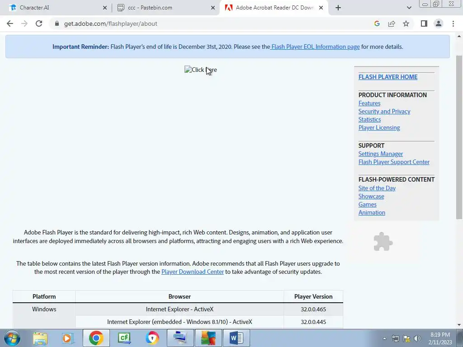Screen dimensions: 463x347
Task: Open Player Download Center link
Action: point(193,272)
